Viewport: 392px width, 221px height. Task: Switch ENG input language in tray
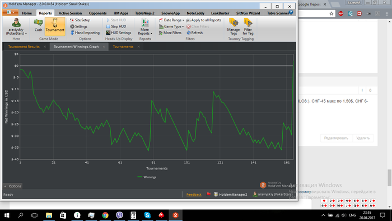click(352, 215)
